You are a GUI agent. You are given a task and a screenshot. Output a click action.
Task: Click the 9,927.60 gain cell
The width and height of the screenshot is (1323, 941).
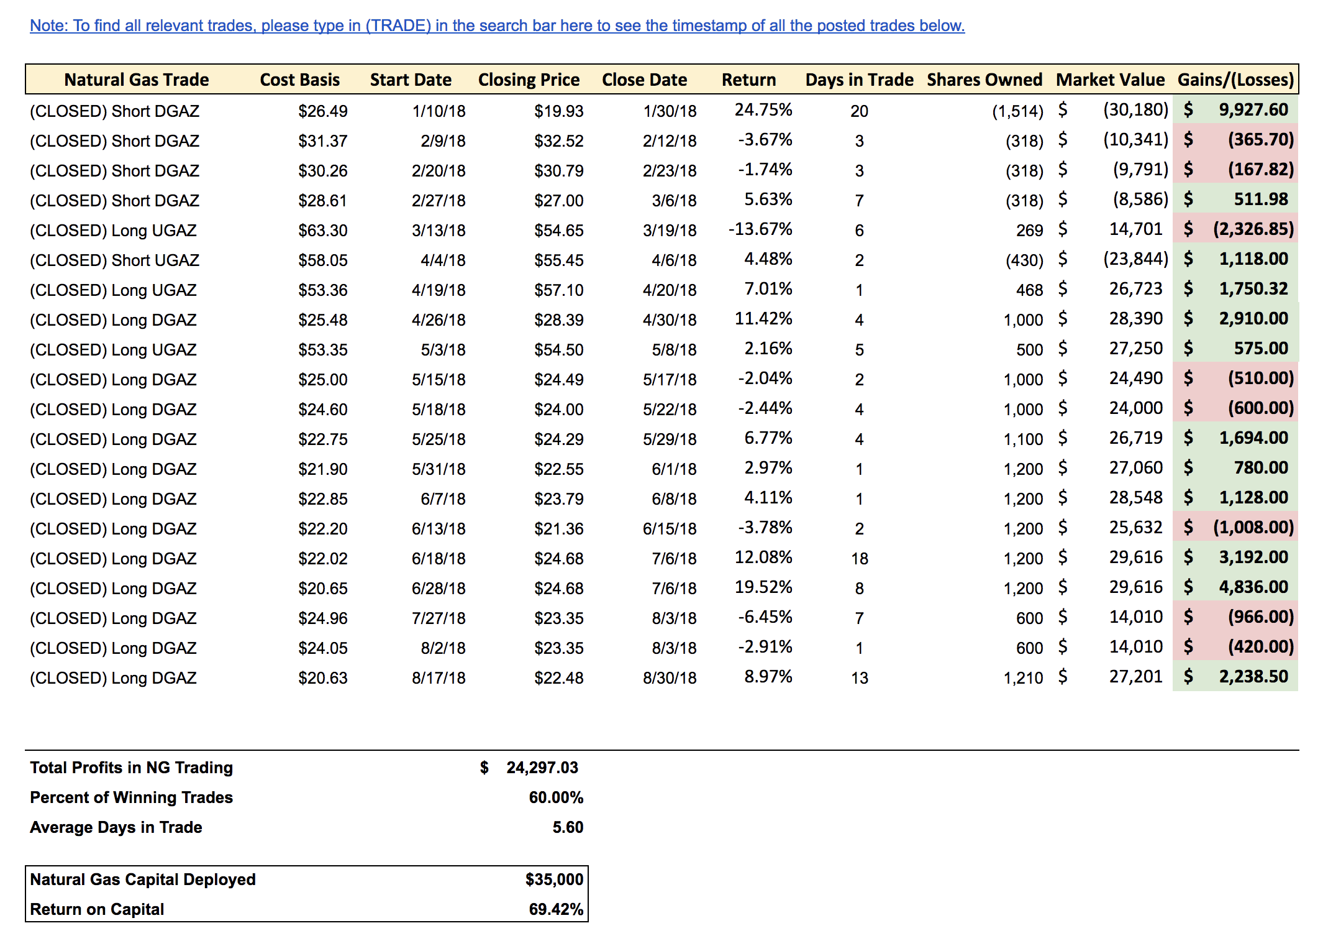[x=1255, y=110]
